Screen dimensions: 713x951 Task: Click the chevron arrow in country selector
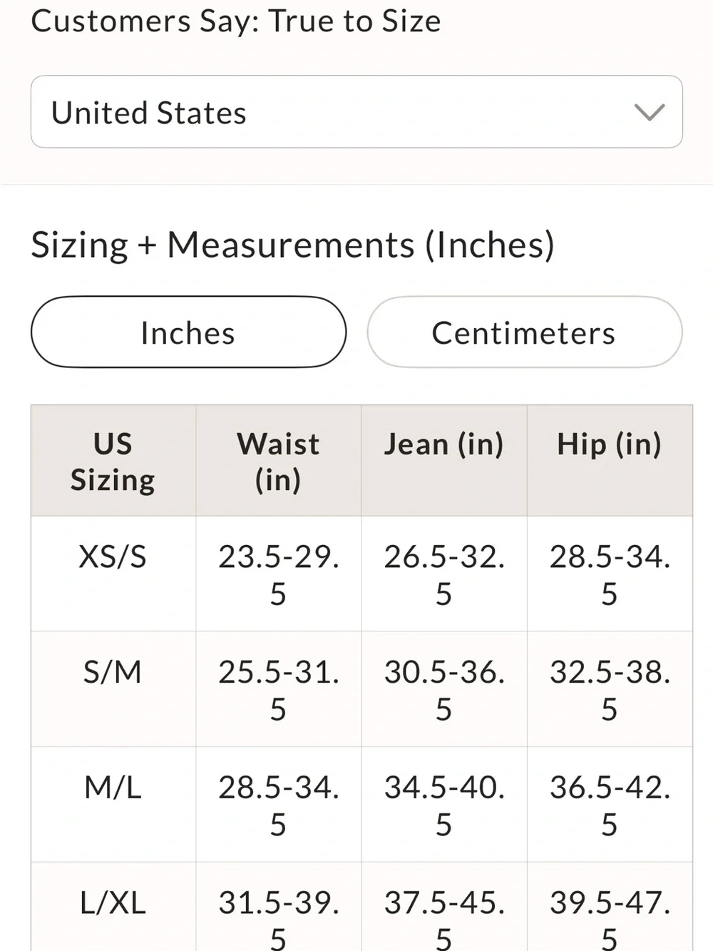[650, 112]
